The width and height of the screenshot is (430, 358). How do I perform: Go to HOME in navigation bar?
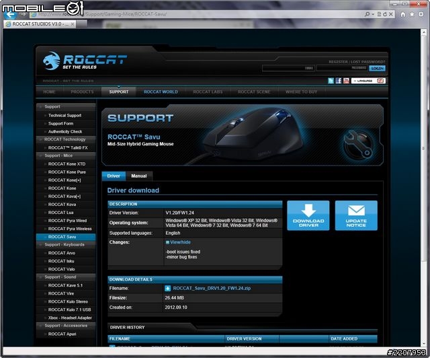coord(49,92)
